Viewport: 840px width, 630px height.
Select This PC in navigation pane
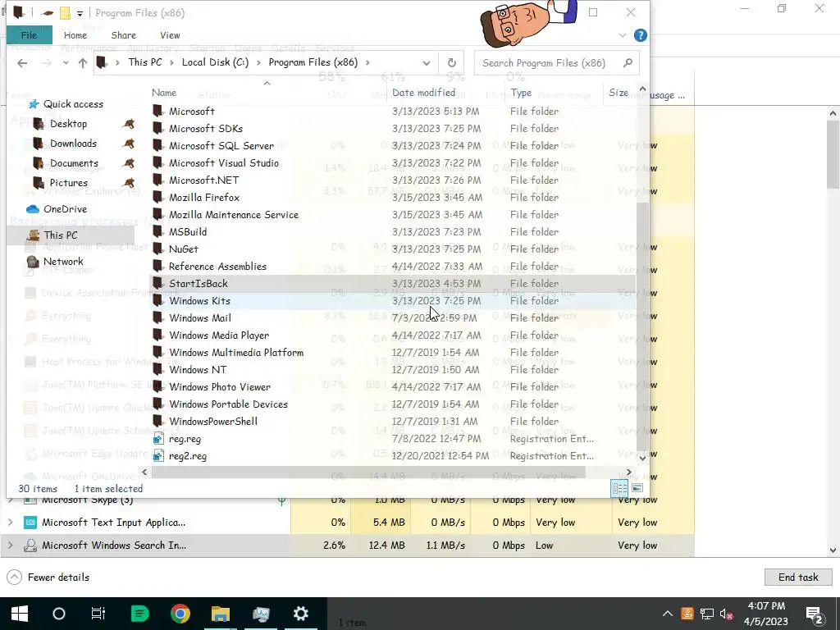[x=60, y=235]
